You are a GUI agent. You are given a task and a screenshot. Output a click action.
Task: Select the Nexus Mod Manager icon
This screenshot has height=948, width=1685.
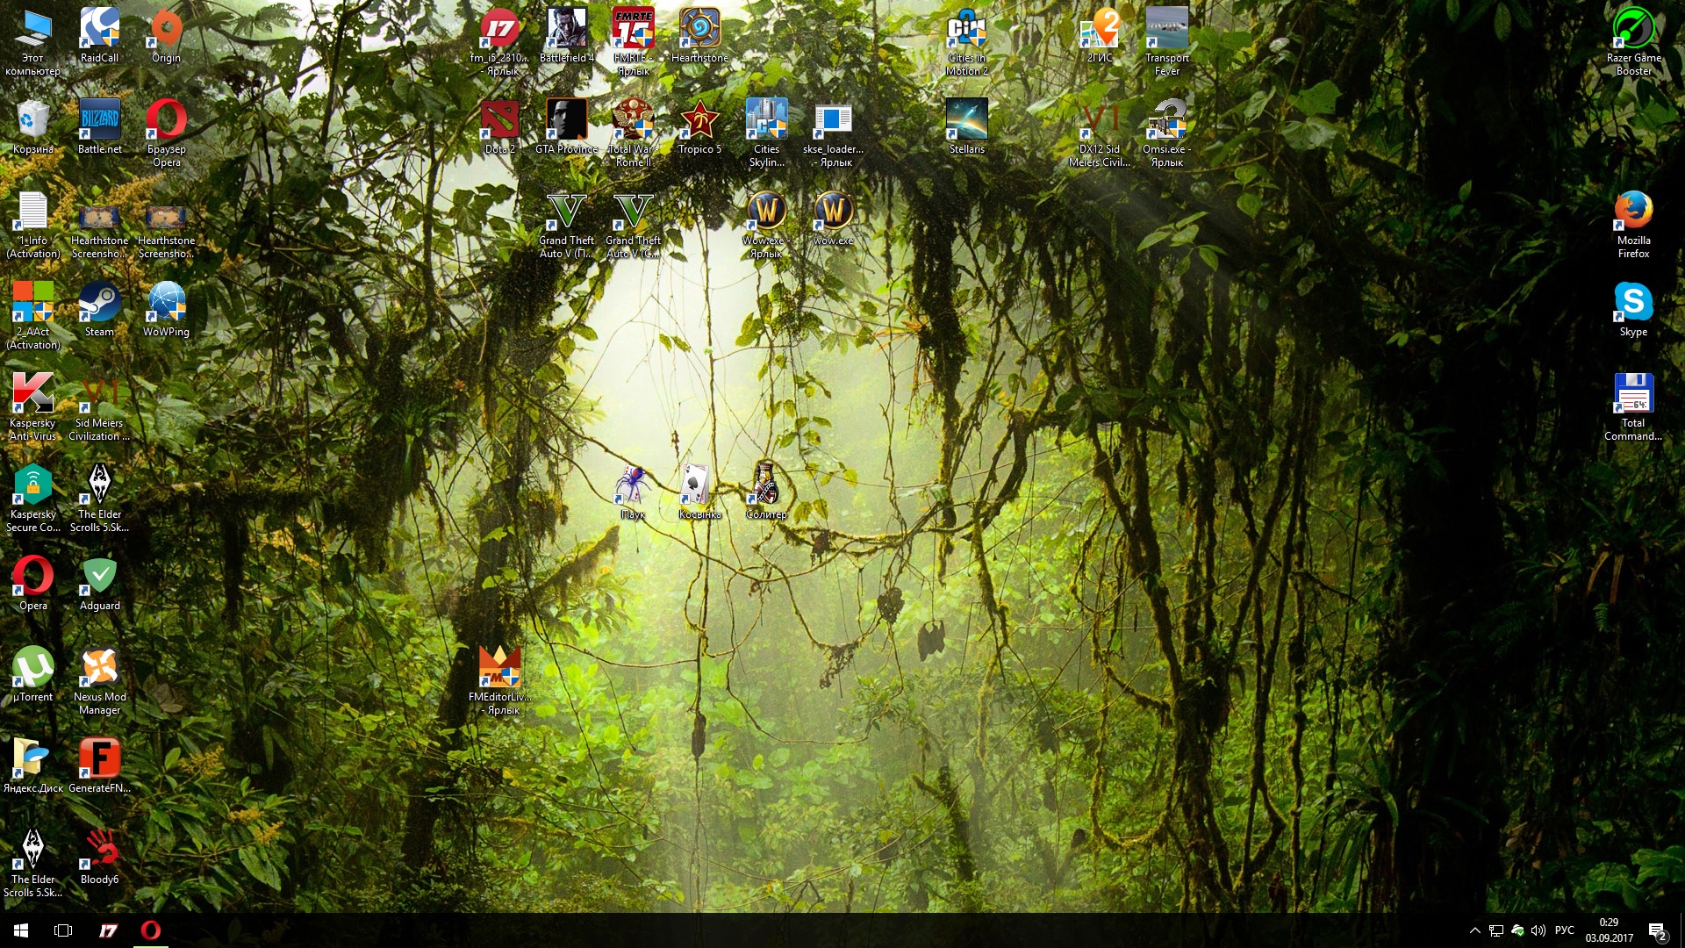(99, 668)
